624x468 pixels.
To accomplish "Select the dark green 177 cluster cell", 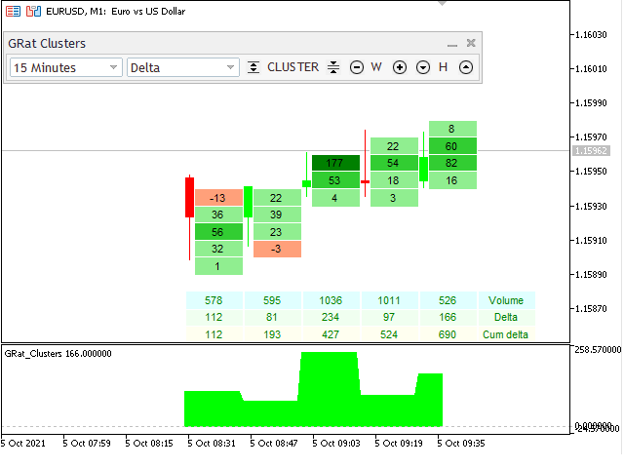I will point(335,163).
